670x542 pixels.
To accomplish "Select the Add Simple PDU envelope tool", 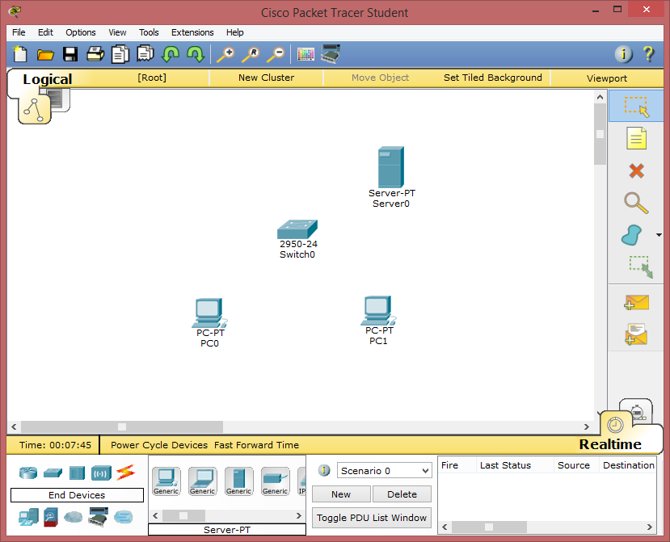I will [636, 302].
